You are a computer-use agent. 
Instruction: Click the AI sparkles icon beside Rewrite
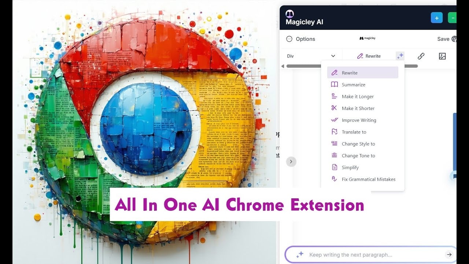(x=400, y=56)
